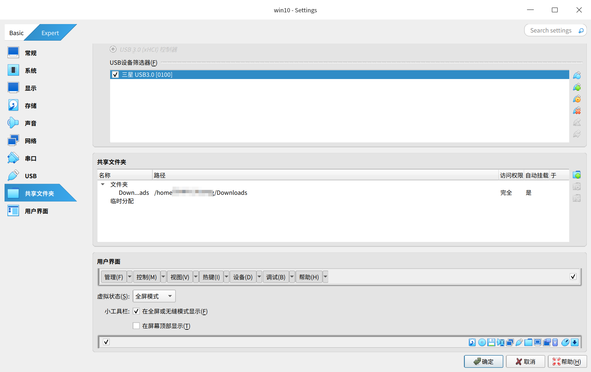Click the floppy disk status bar indicator
Screen dimensions: 591x372
pyautogui.click(x=491, y=342)
